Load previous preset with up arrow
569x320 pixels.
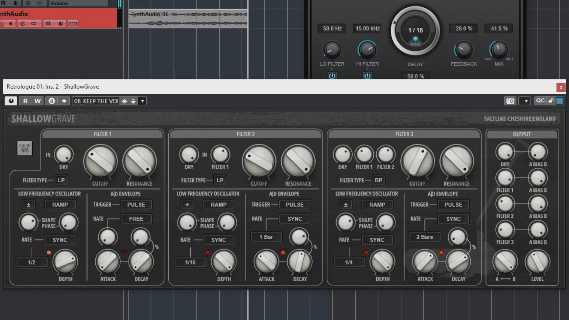point(124,101)
